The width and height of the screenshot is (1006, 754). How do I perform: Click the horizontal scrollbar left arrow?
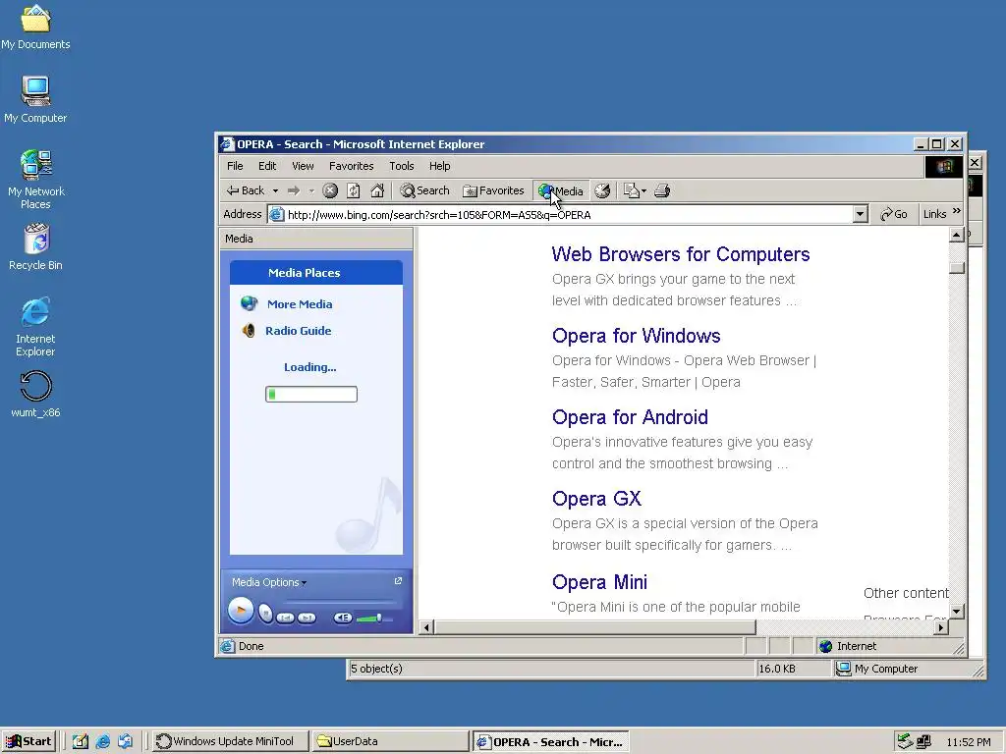tap(426, 627)
